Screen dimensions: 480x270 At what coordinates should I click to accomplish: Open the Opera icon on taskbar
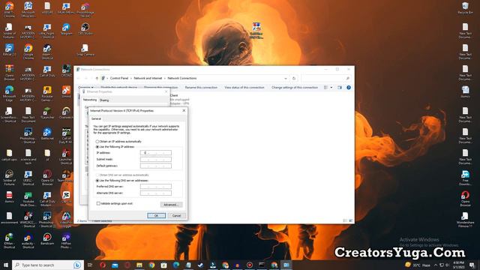tap(103, 265)
